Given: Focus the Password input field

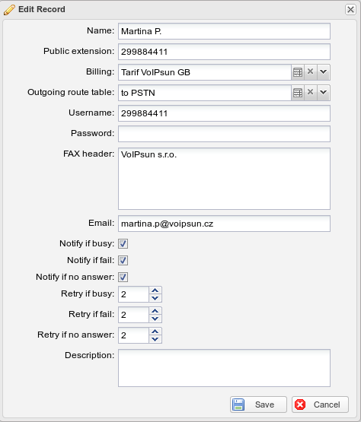Looking at the screenshot, I should click(x=224, y=134).
